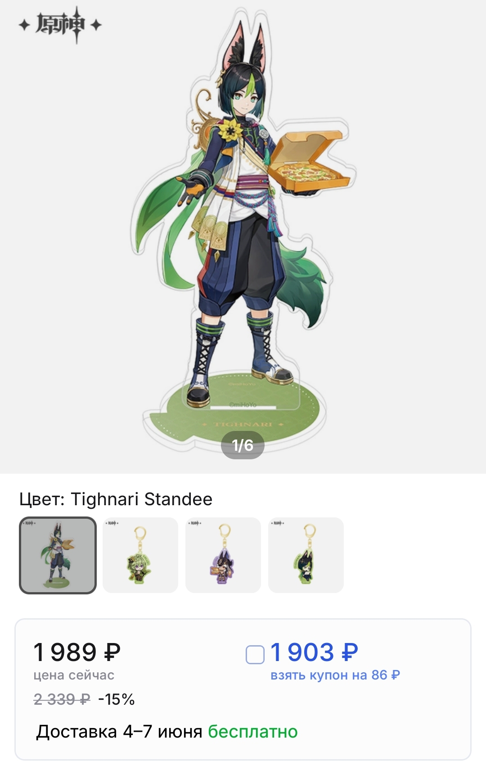
Task: Open the main Tighnari standee product photo
Action: pos(243,225)
